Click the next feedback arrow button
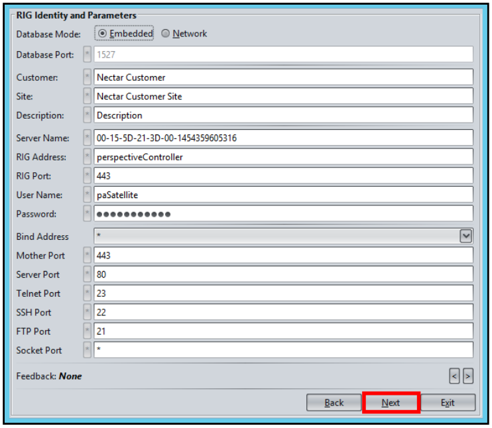The image size is (492, 428). point(468,376)
